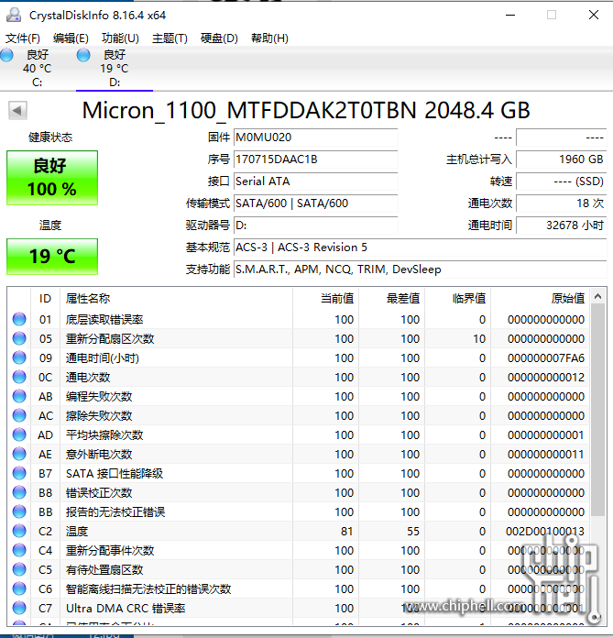
Task: Click status orb of attribute 01 row
Action: tap(19, 319)
